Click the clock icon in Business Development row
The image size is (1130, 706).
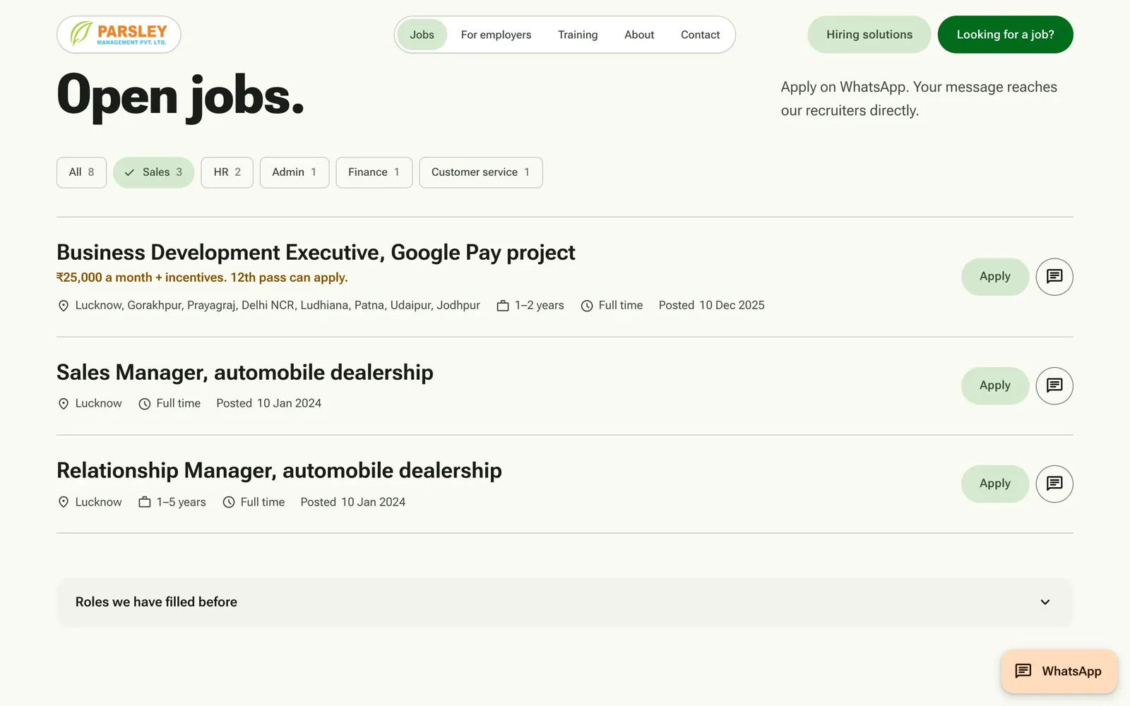pyautogui.click(x=587, y=306)
